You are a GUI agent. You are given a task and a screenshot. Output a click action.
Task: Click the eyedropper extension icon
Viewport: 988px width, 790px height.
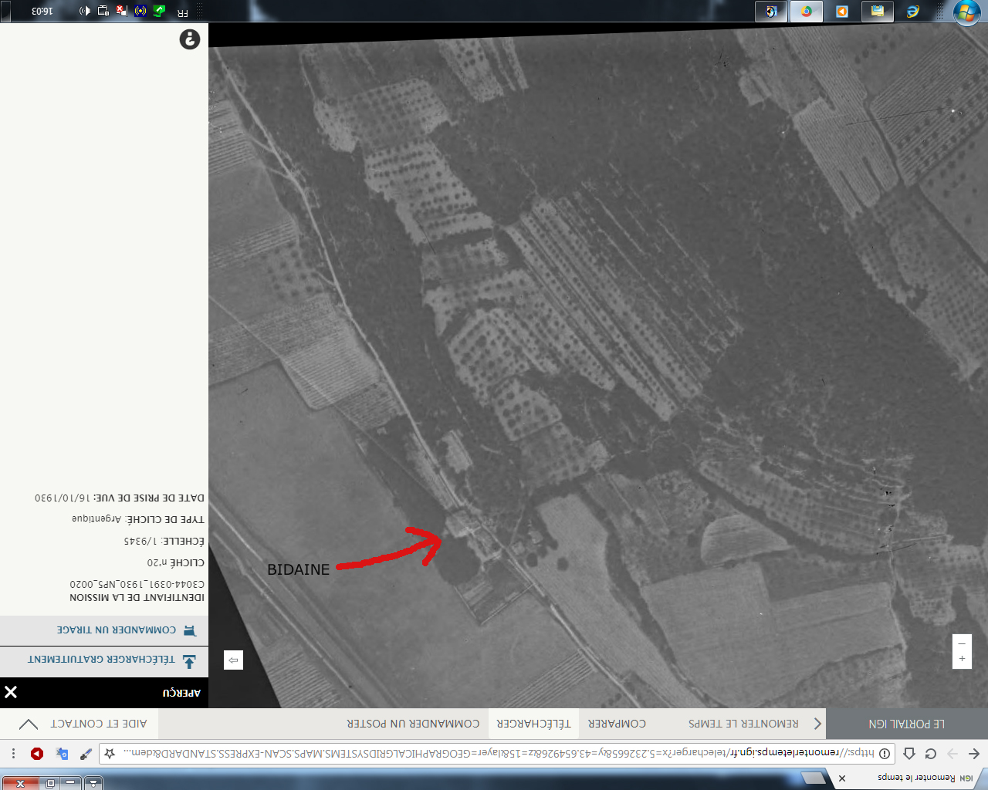coord(86,754)
